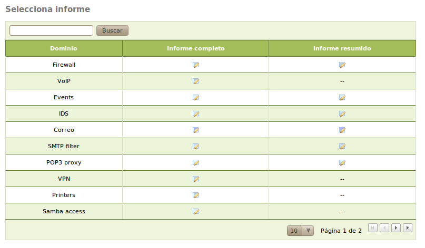Open the Events summarized report icon

pyautogui.click(x=342, y=98)
